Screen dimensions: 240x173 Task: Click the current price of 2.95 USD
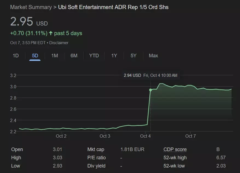[x=22, y=22]
